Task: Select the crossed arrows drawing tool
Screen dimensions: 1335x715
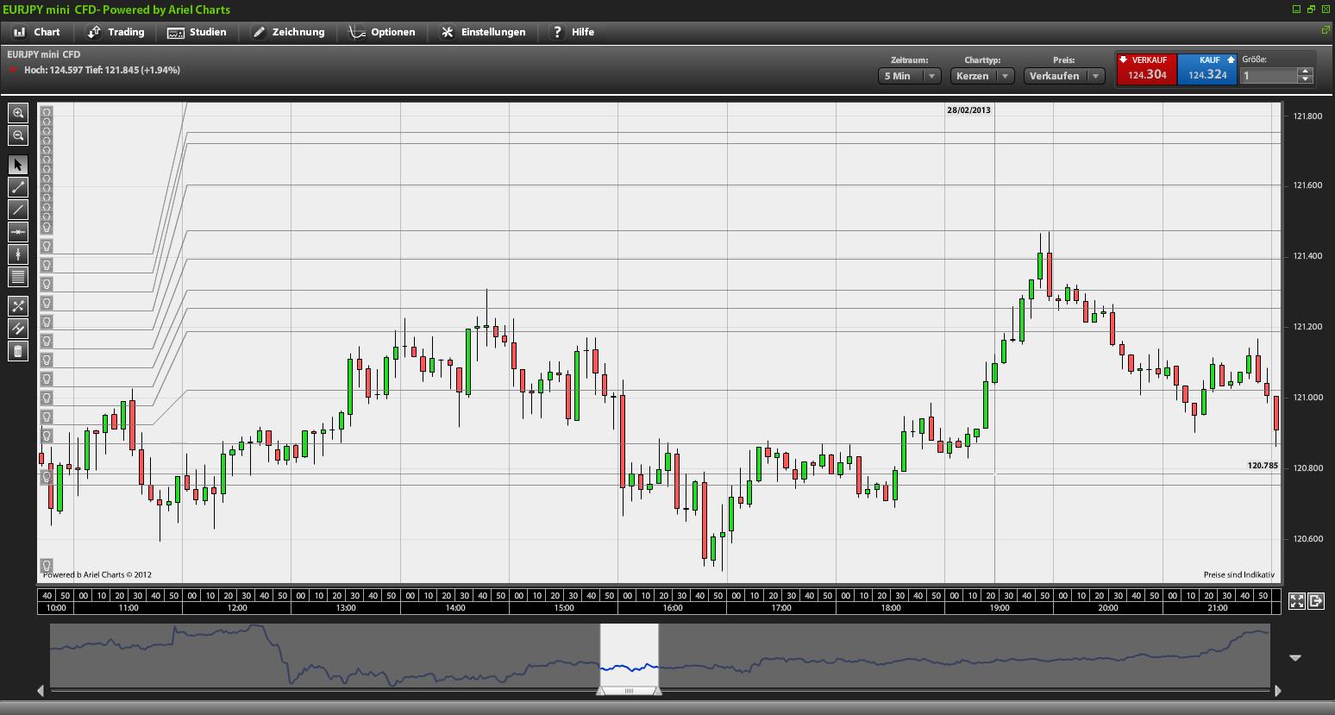Action: pos(18,306)
